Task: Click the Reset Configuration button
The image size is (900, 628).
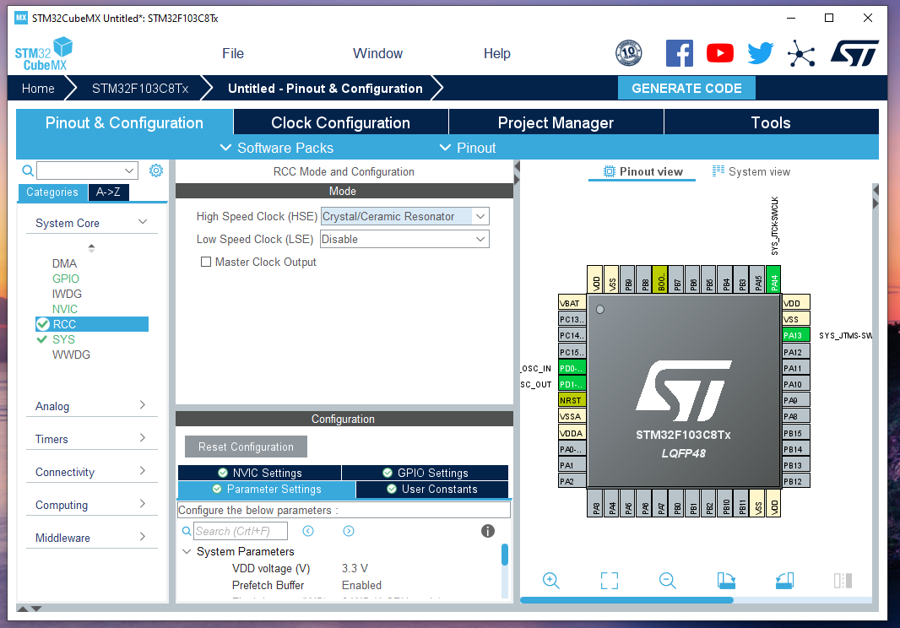Action: coord(246,447)
